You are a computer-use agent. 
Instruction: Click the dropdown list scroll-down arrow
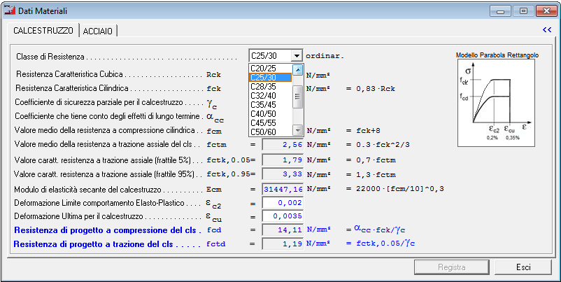click(x=298, y=131)
